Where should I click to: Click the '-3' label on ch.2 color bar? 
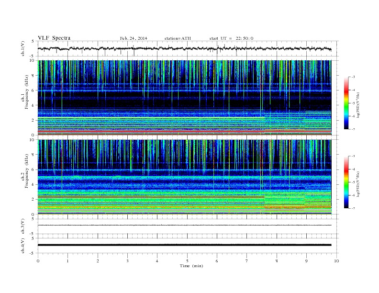point(353,156)
